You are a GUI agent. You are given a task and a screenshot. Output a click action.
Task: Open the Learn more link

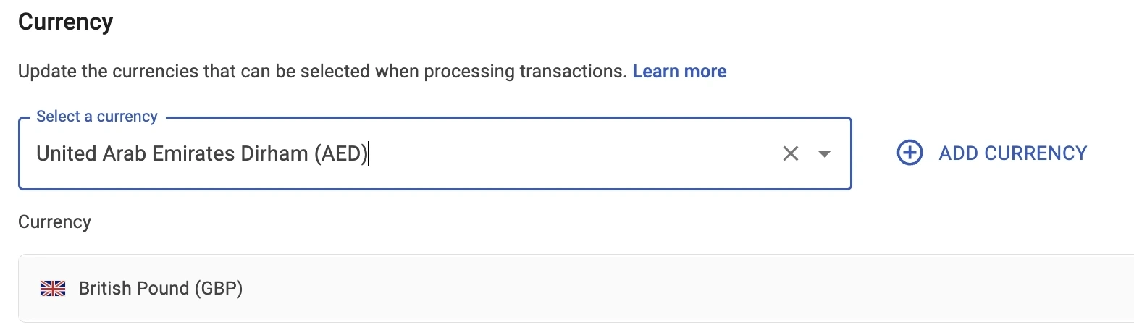(x=679, y=71)
